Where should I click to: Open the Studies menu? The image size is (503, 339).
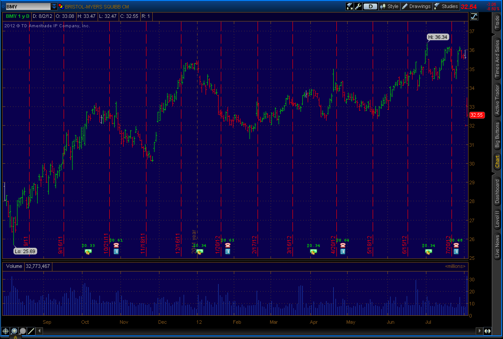click(446, 6)
